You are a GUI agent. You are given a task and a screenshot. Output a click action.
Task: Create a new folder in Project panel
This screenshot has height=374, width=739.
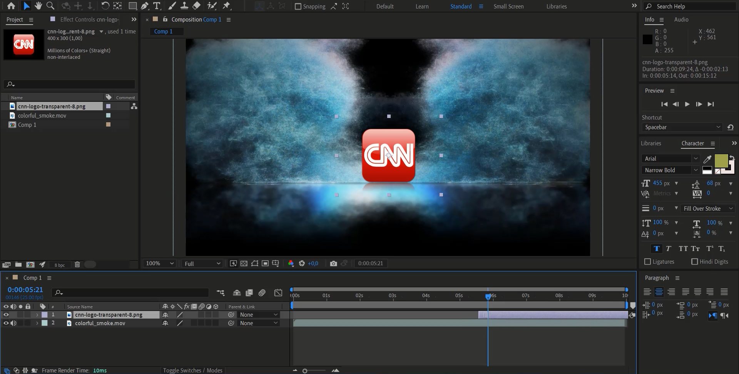click(x=18, y=264)
